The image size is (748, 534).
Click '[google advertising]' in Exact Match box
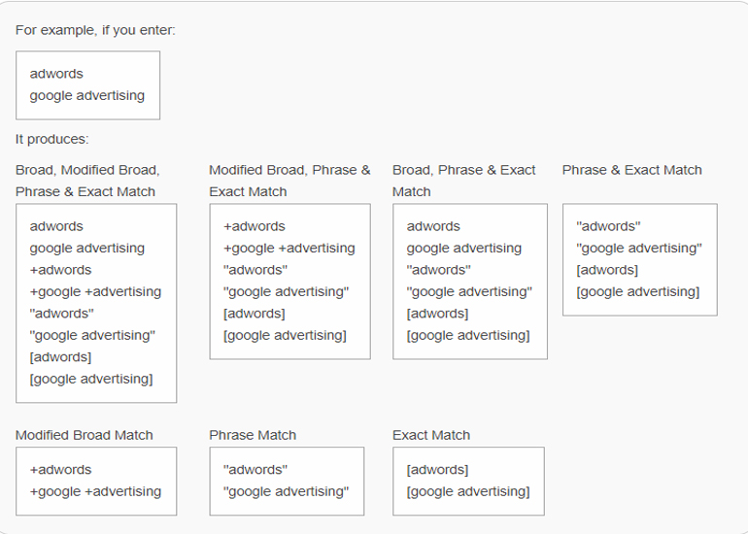pos(468,491)
